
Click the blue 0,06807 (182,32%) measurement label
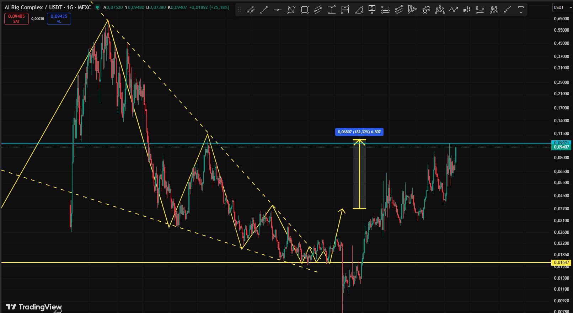359,132
